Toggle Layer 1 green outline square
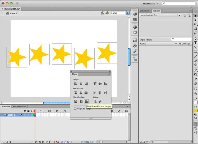The width and height of the screenshot is (198, 144). 32,115
